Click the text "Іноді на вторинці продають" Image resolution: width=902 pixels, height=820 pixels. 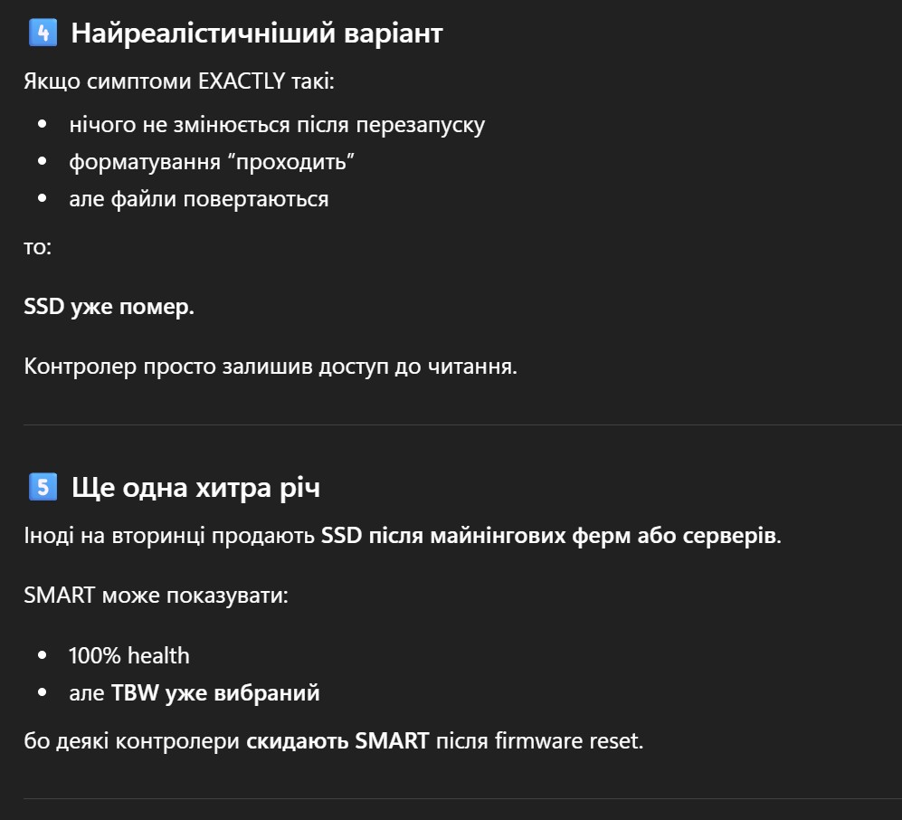(x=170, y=535)
